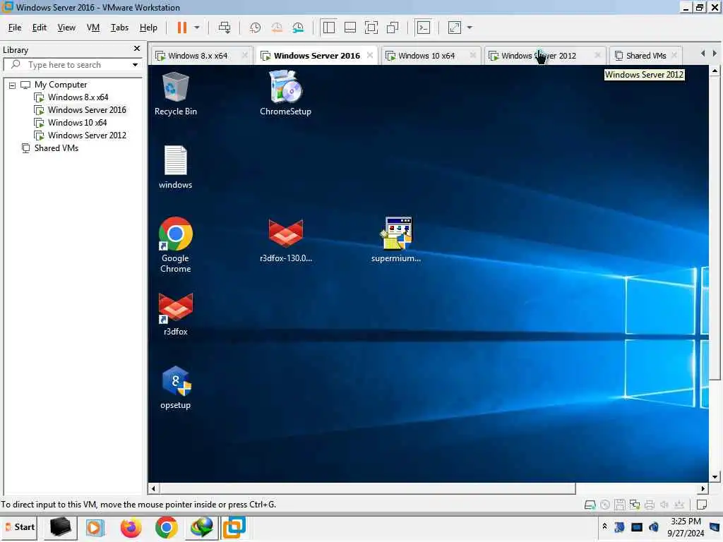The width and height of the screenshot is (723, 542).
Task: Select the windows text file icon
Action: [x=175, y=167]
